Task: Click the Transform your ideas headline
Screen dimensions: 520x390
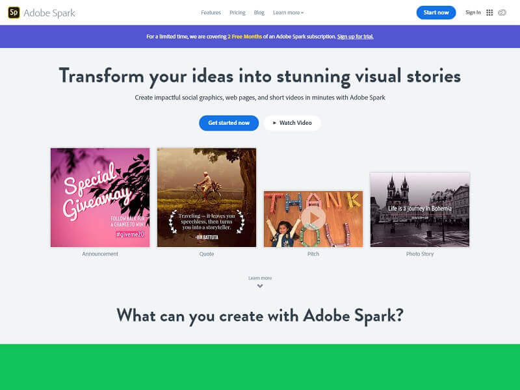Action: click(x=260, y=76)
